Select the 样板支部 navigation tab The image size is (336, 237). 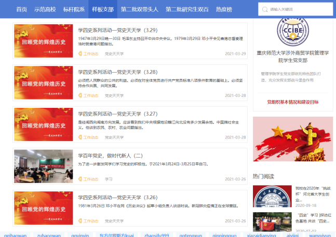(102, 9)
